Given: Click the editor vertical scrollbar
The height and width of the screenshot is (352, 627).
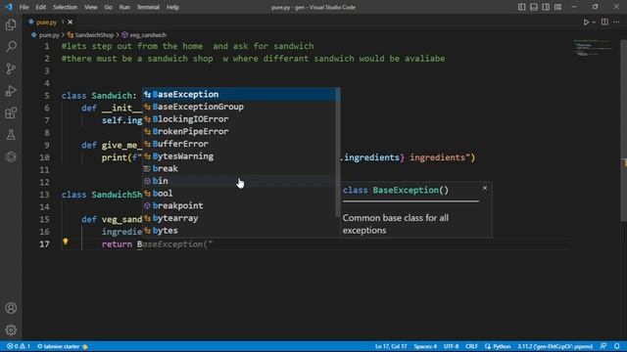Looking at the screenshot, I should click(623, 130).
